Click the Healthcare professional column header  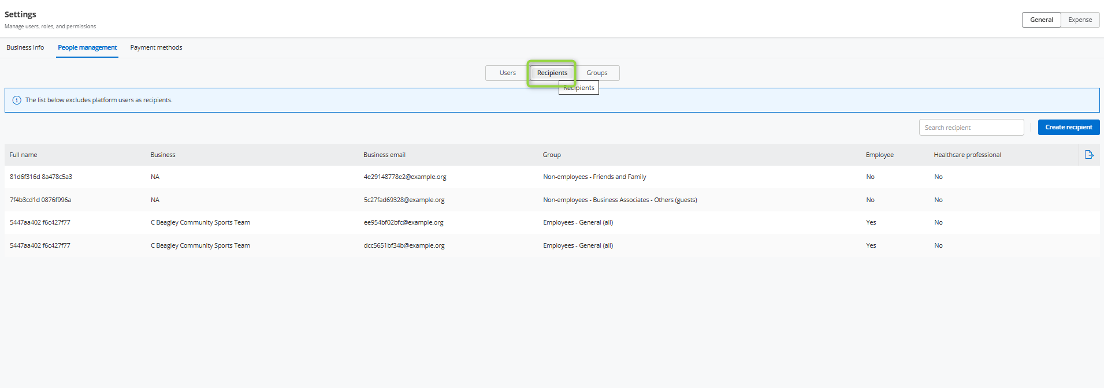click(967, 155)
